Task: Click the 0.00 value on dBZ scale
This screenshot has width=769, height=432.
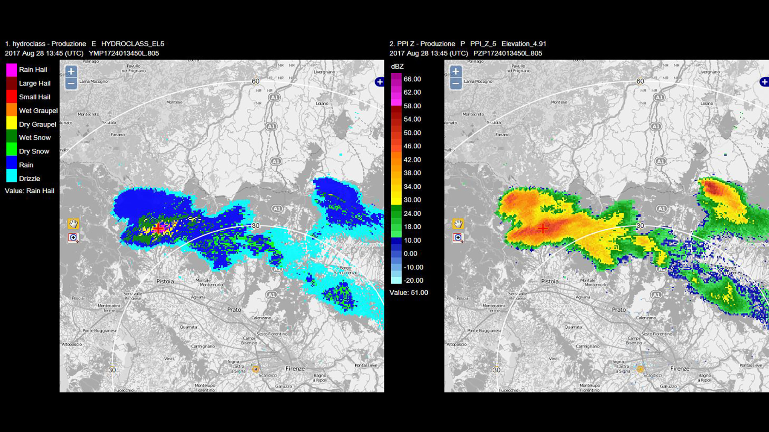Action: pyautogui.click(x=411, y=254)
